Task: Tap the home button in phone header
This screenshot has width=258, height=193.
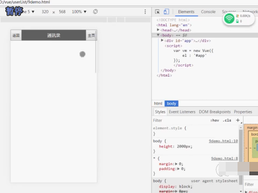Action: tap(91, 35)
